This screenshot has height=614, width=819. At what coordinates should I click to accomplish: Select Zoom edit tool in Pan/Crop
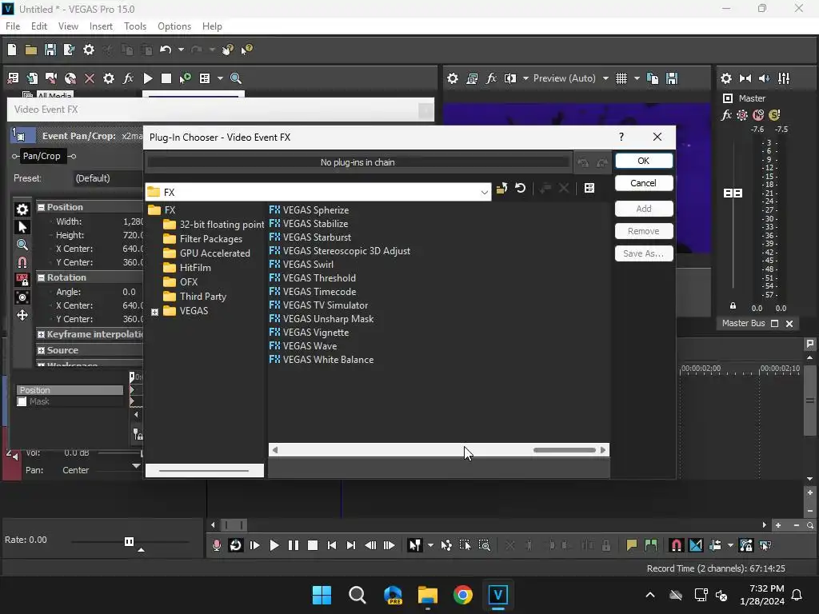22,245
